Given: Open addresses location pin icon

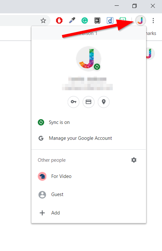Looking at the screenshot, I should coord(104,102).
